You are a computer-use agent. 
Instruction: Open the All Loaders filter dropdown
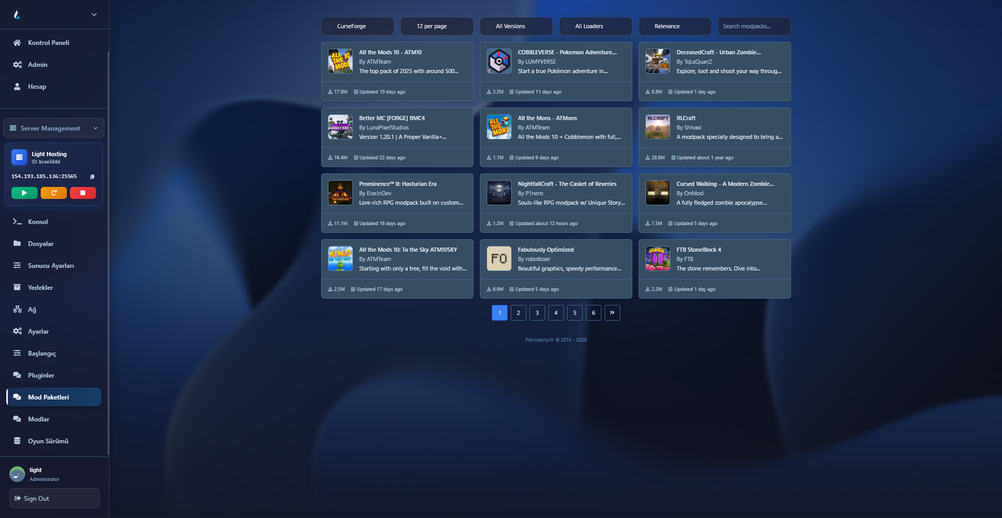tap(595, 26)
